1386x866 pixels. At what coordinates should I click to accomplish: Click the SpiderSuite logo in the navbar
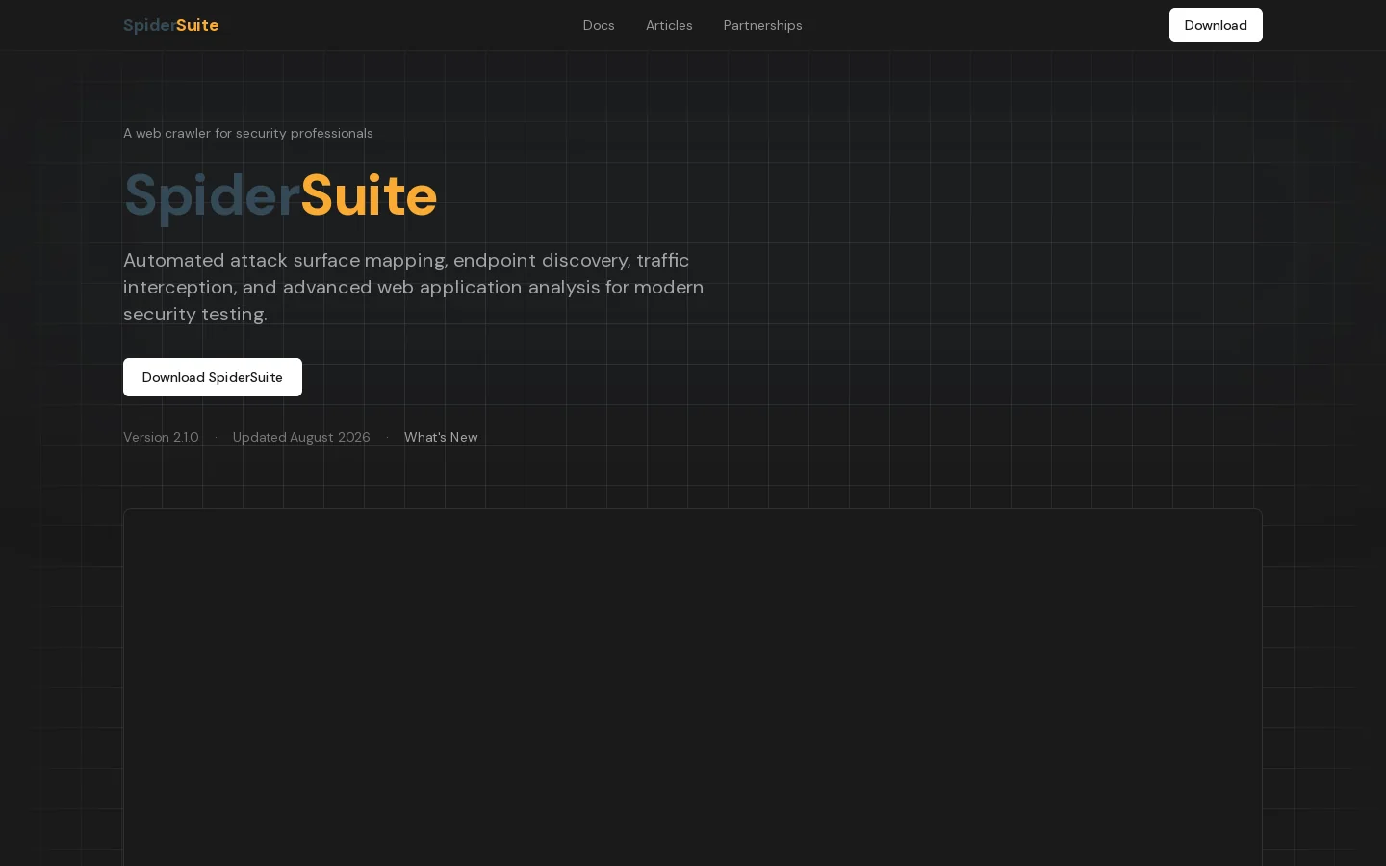[x=171, y=25]
